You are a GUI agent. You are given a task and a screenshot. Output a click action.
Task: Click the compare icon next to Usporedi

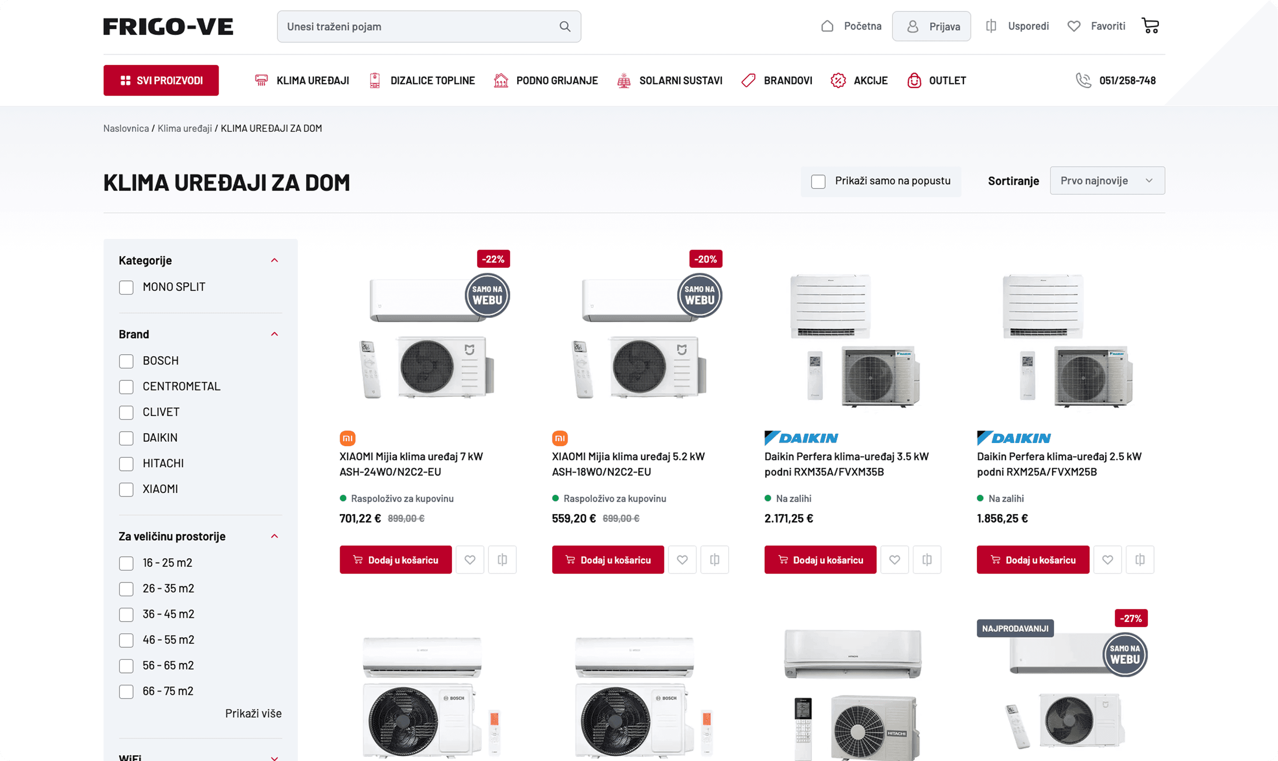991,26
